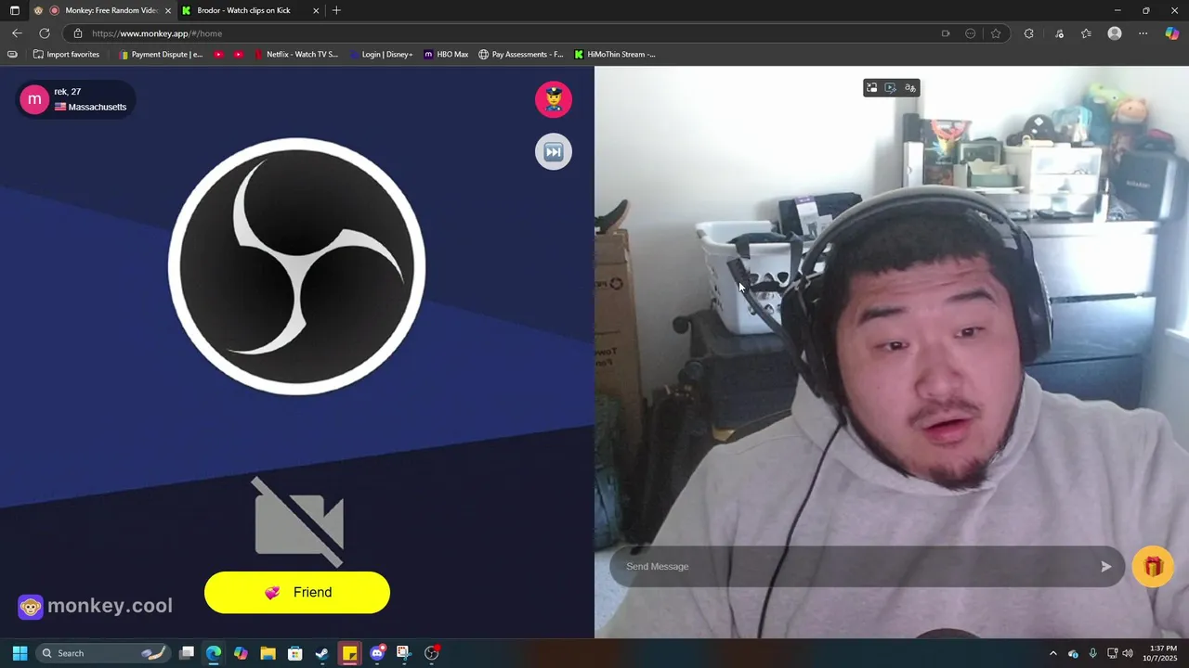
Task: Report user with the police officer icon
Action: (554, 99)
